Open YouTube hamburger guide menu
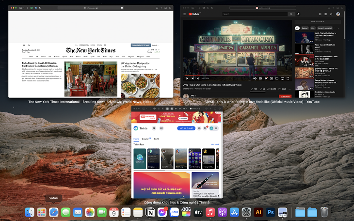The width and height of the screenshot is (354, 221). 184,14
